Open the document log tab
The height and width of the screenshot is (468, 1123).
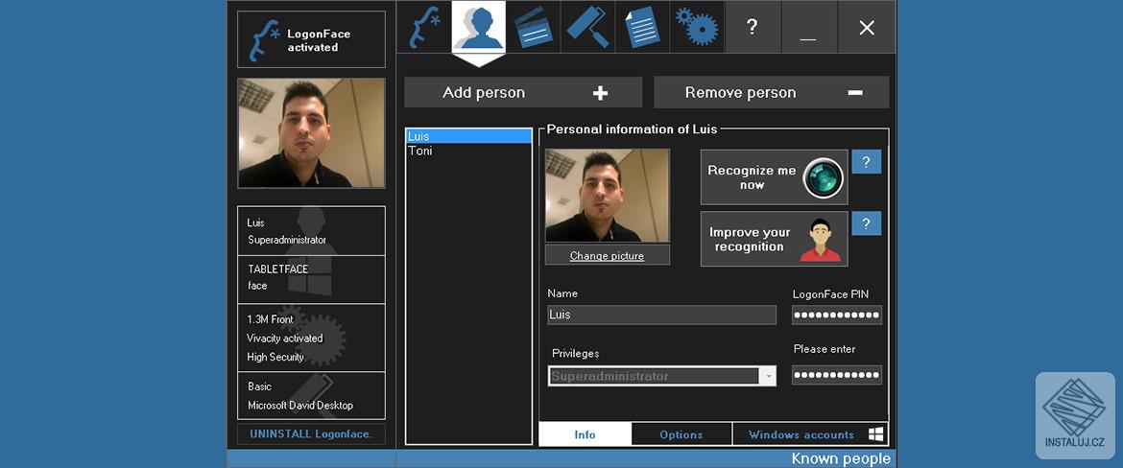[642, 27]
